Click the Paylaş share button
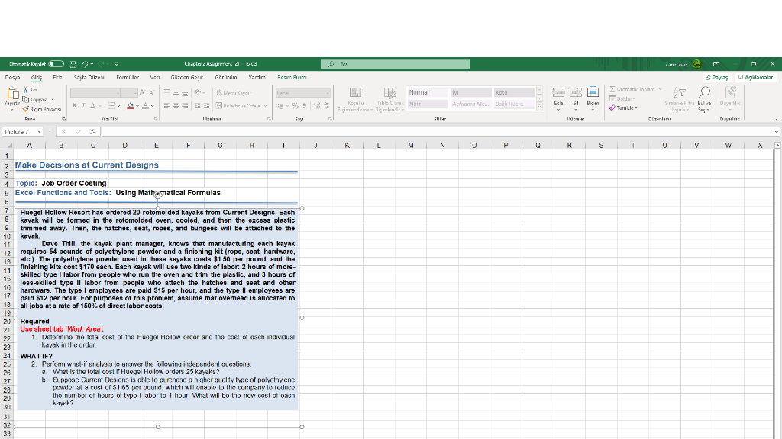 [x=716, y=77]
